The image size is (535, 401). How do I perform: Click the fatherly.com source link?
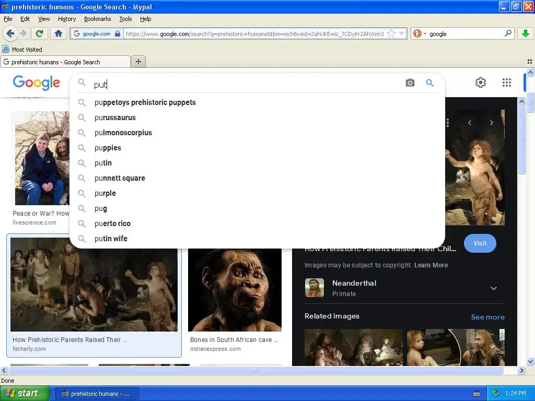coord(29,349)
